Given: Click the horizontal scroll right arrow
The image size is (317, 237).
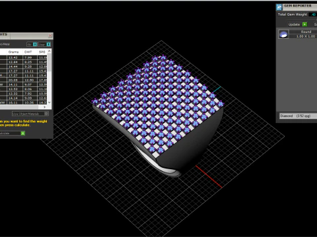Looking at the screenshot, I should [x=44, y=107].
